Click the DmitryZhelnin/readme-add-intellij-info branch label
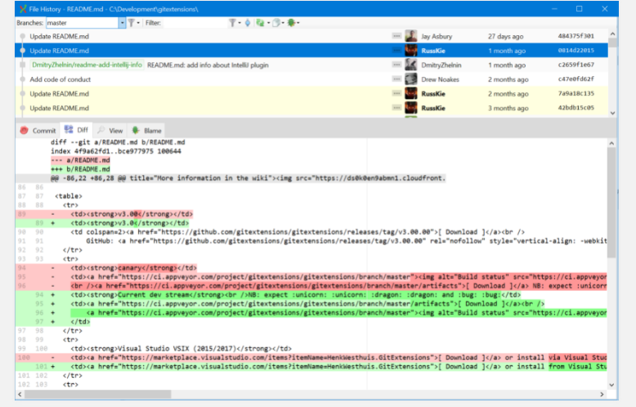636x407 pixels. [87, 65]
